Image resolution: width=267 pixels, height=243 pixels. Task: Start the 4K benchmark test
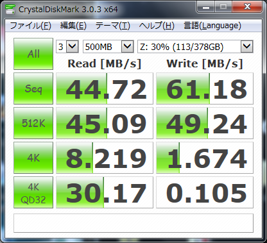click(x=33, y=158)
